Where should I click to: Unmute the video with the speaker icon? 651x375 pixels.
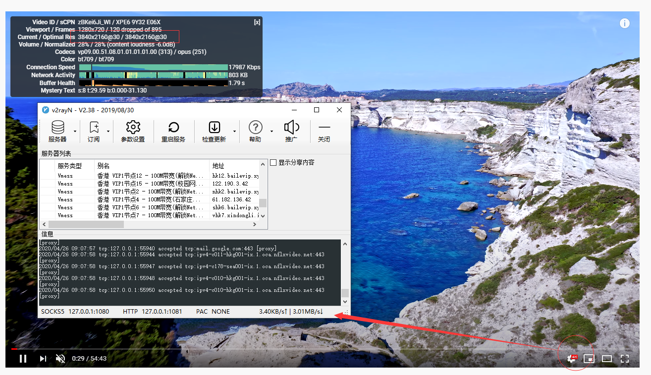(x=60, y=359)
